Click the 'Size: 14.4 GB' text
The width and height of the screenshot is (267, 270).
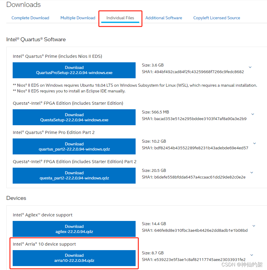[154, 224]
